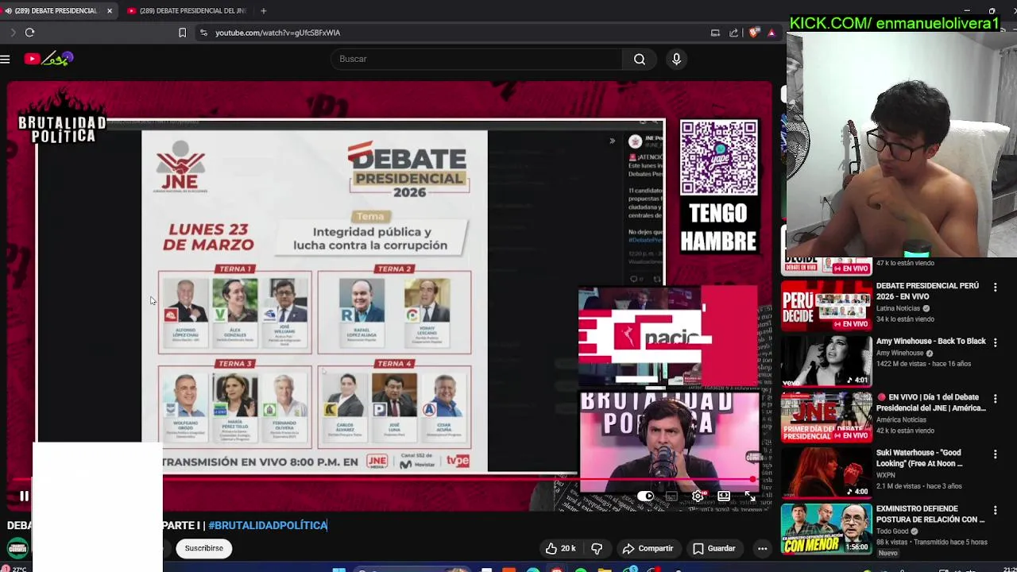Open the YouTube hamburger guide menu
The width and height of the screenshot is (1017, 572).
click(x=5, y=59)
